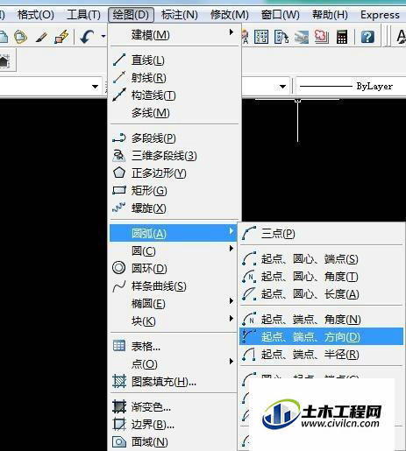Choose 三点(P) three-point arc
The height and width of the screenshot is (451, 406).
[321, 233]
